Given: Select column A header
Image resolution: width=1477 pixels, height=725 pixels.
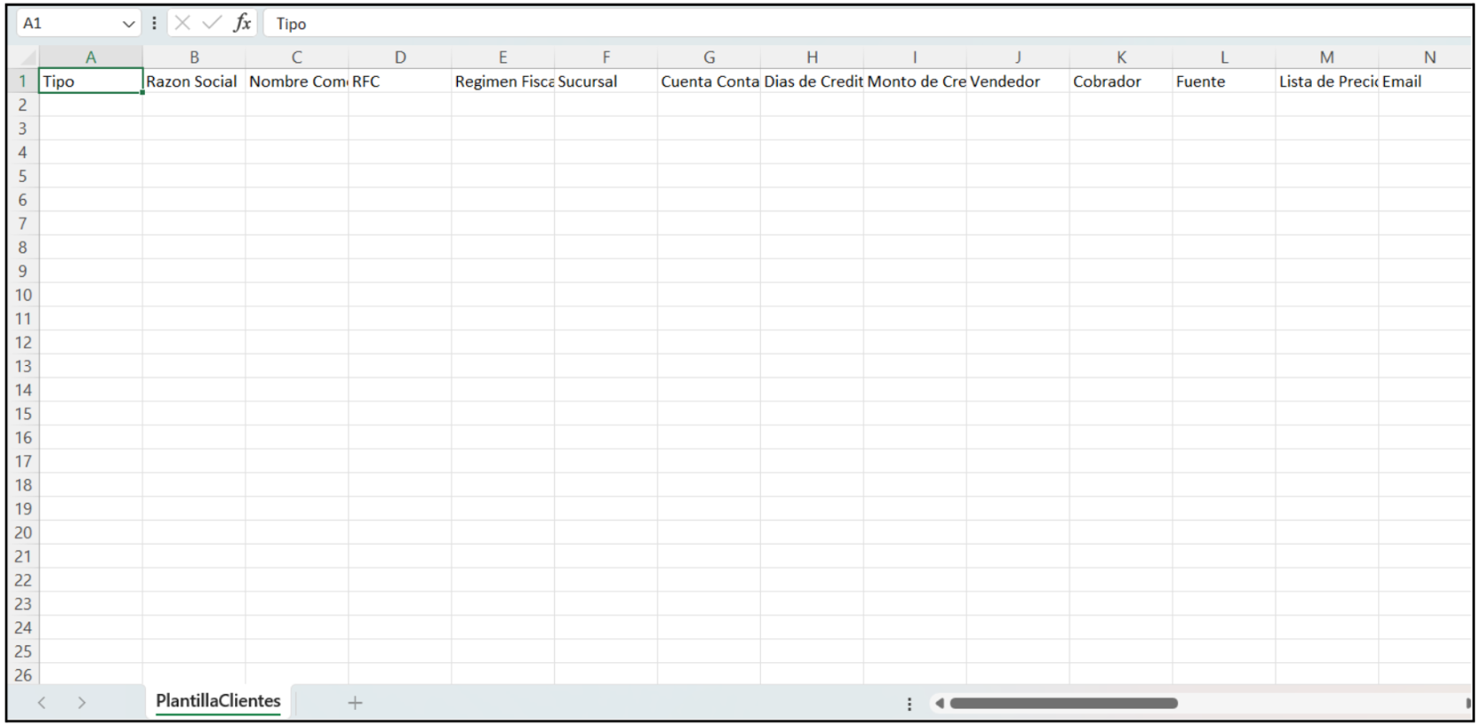Looking at the screenshot, I should [x=90, y=57].
